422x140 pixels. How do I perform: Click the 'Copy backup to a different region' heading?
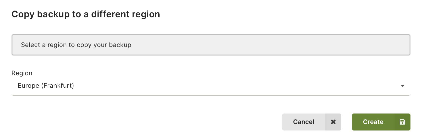click(86, 14)
